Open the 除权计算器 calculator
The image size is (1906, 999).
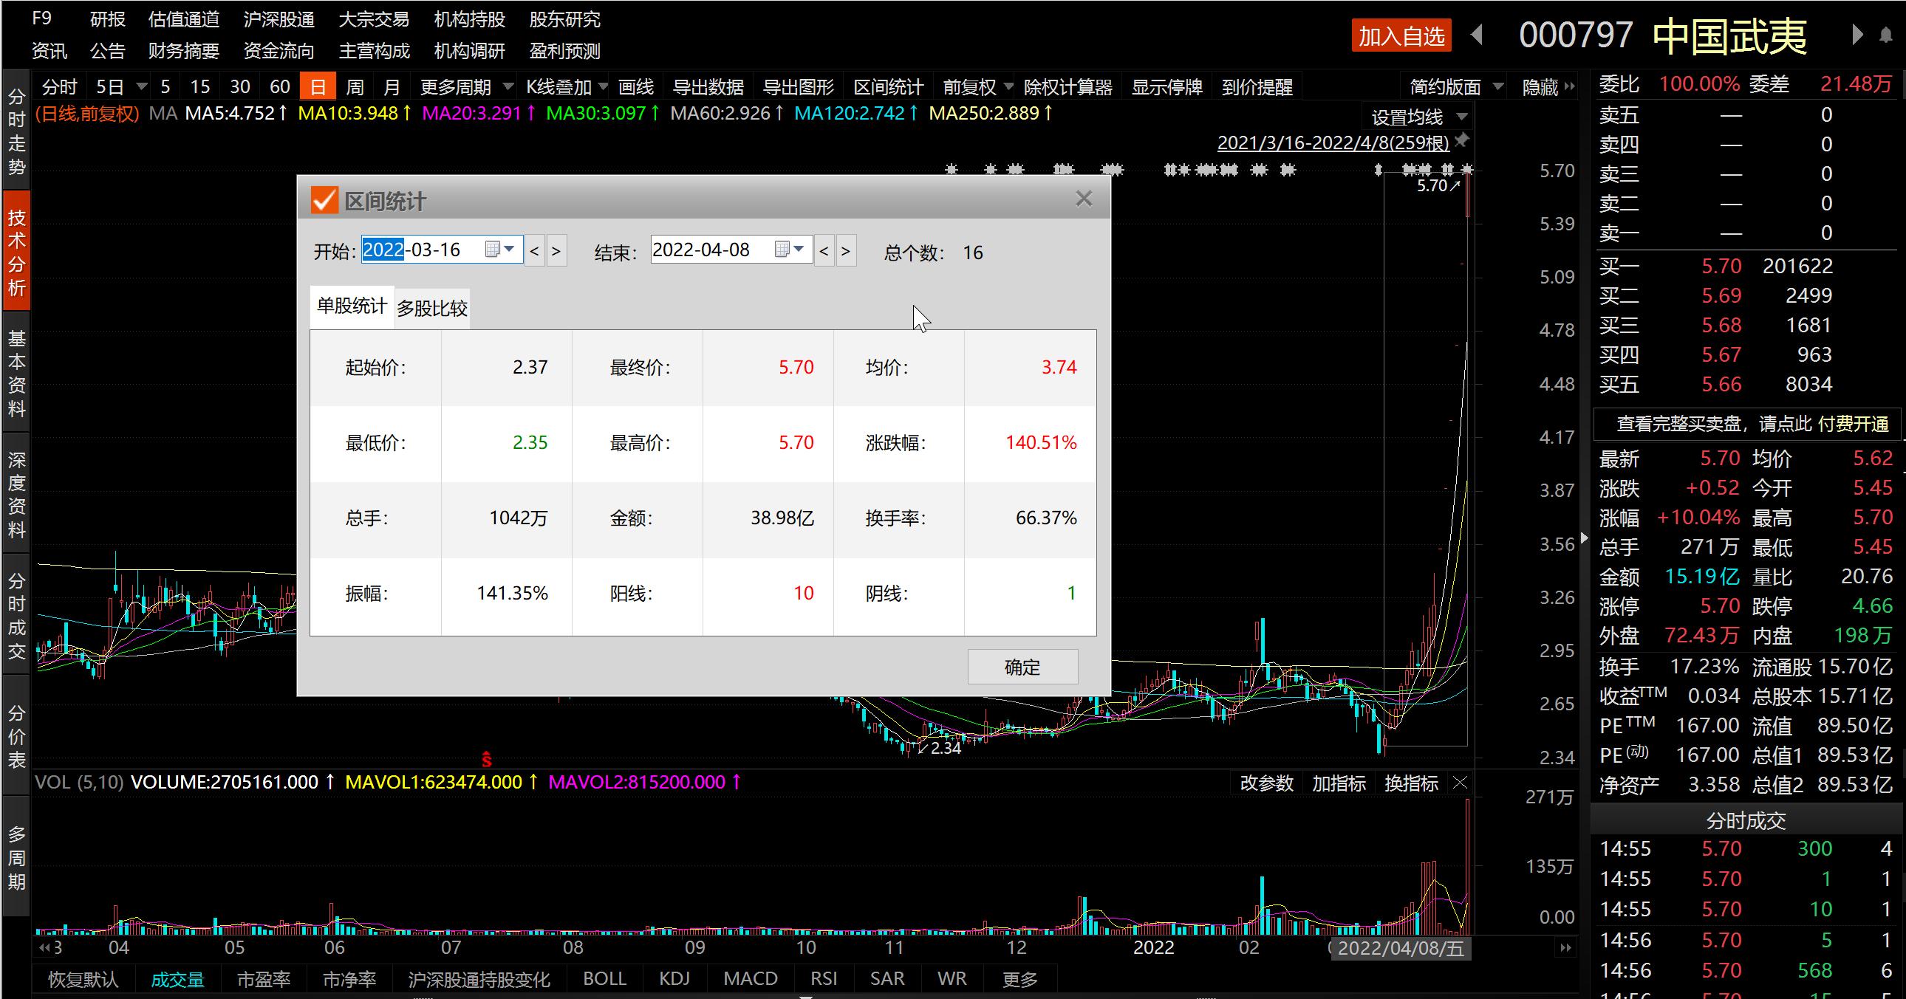click(1068, 86)
